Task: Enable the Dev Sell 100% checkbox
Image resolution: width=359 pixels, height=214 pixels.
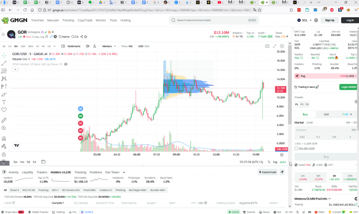Action: [296, 148]
